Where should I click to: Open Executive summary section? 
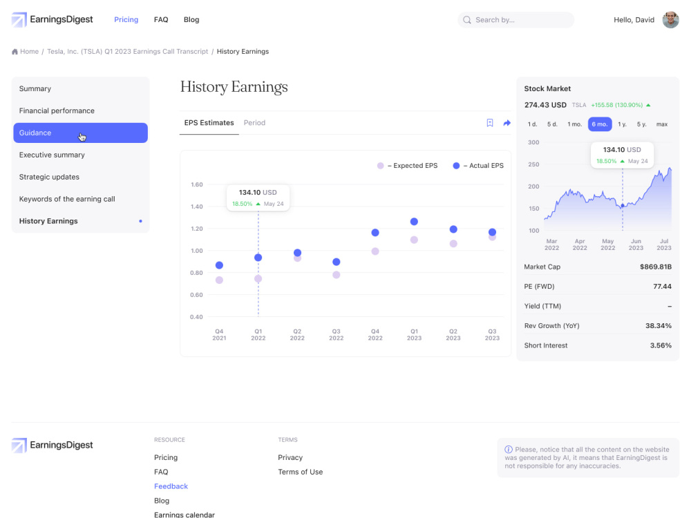pyautogui.click(x=80, y=155)
